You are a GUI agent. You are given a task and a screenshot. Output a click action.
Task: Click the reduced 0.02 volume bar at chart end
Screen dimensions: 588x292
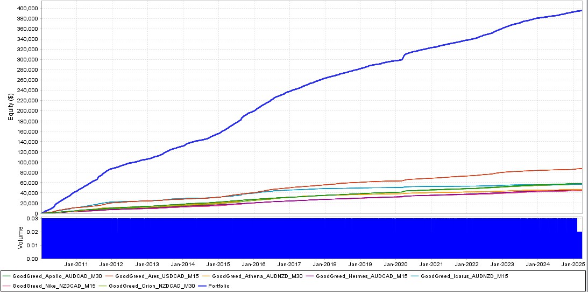click(579, 245)
